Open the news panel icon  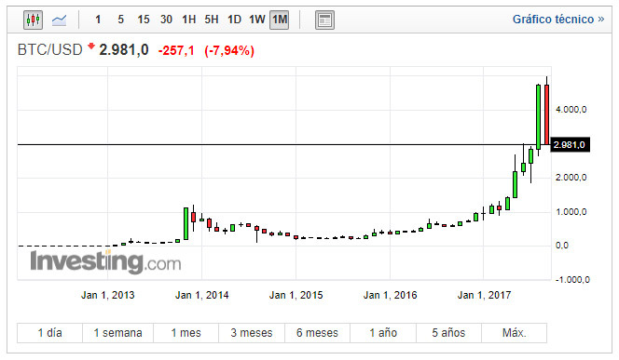[324, 20]
